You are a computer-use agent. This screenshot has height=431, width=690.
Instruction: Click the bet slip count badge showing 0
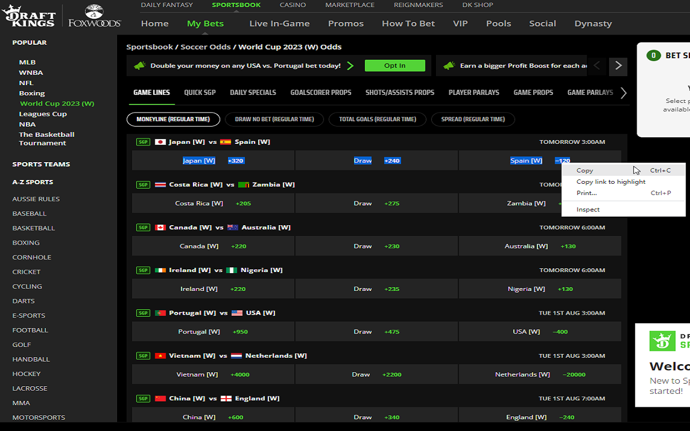653,55
